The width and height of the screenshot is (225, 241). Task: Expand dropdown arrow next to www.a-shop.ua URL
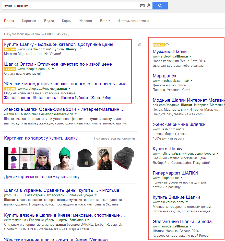coord(69,88)
